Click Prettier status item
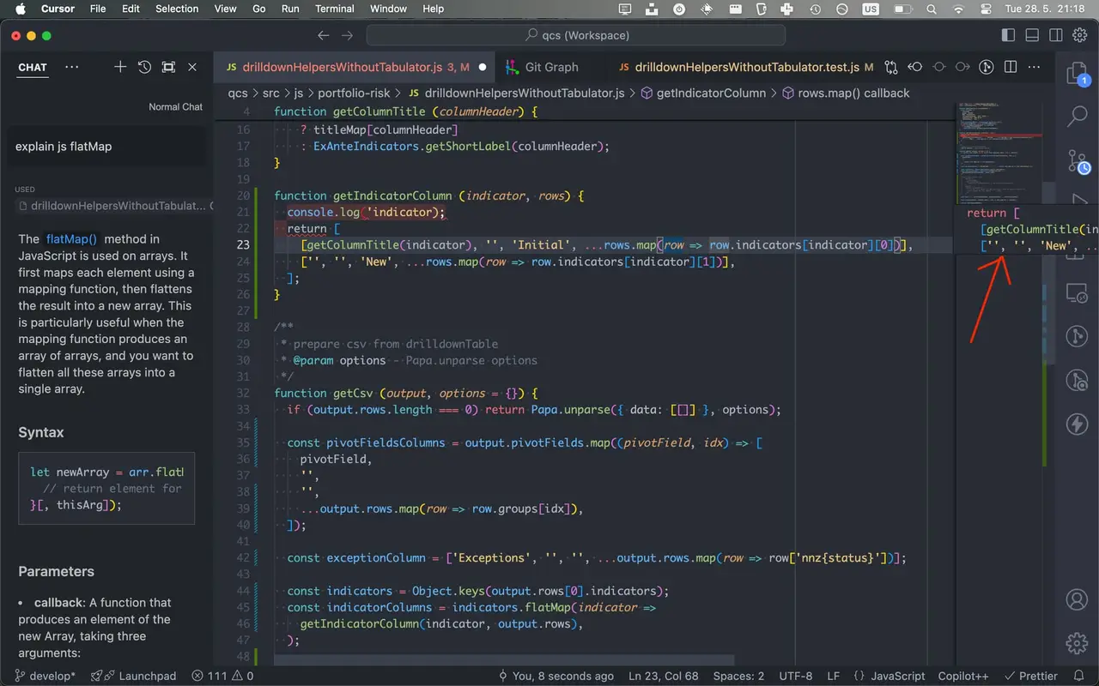 pos(1031,676)
